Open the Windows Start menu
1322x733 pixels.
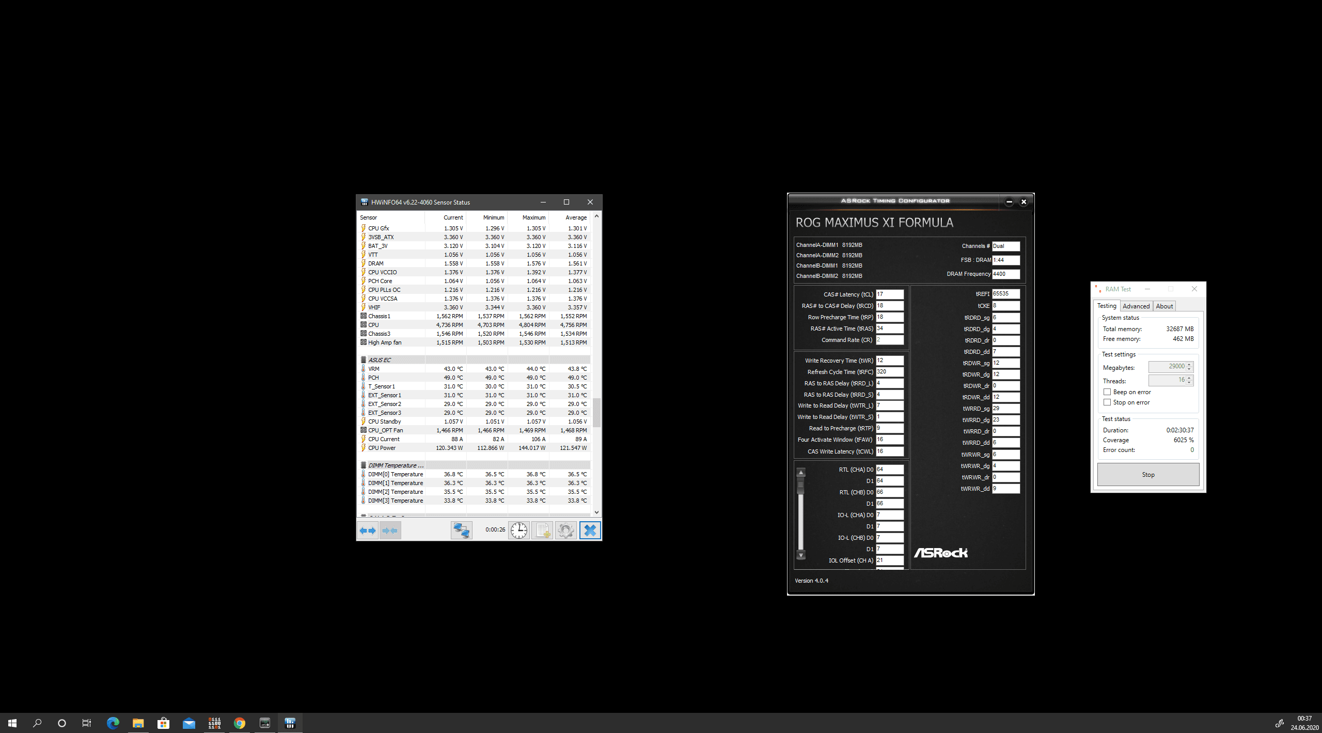coord(12,723)
